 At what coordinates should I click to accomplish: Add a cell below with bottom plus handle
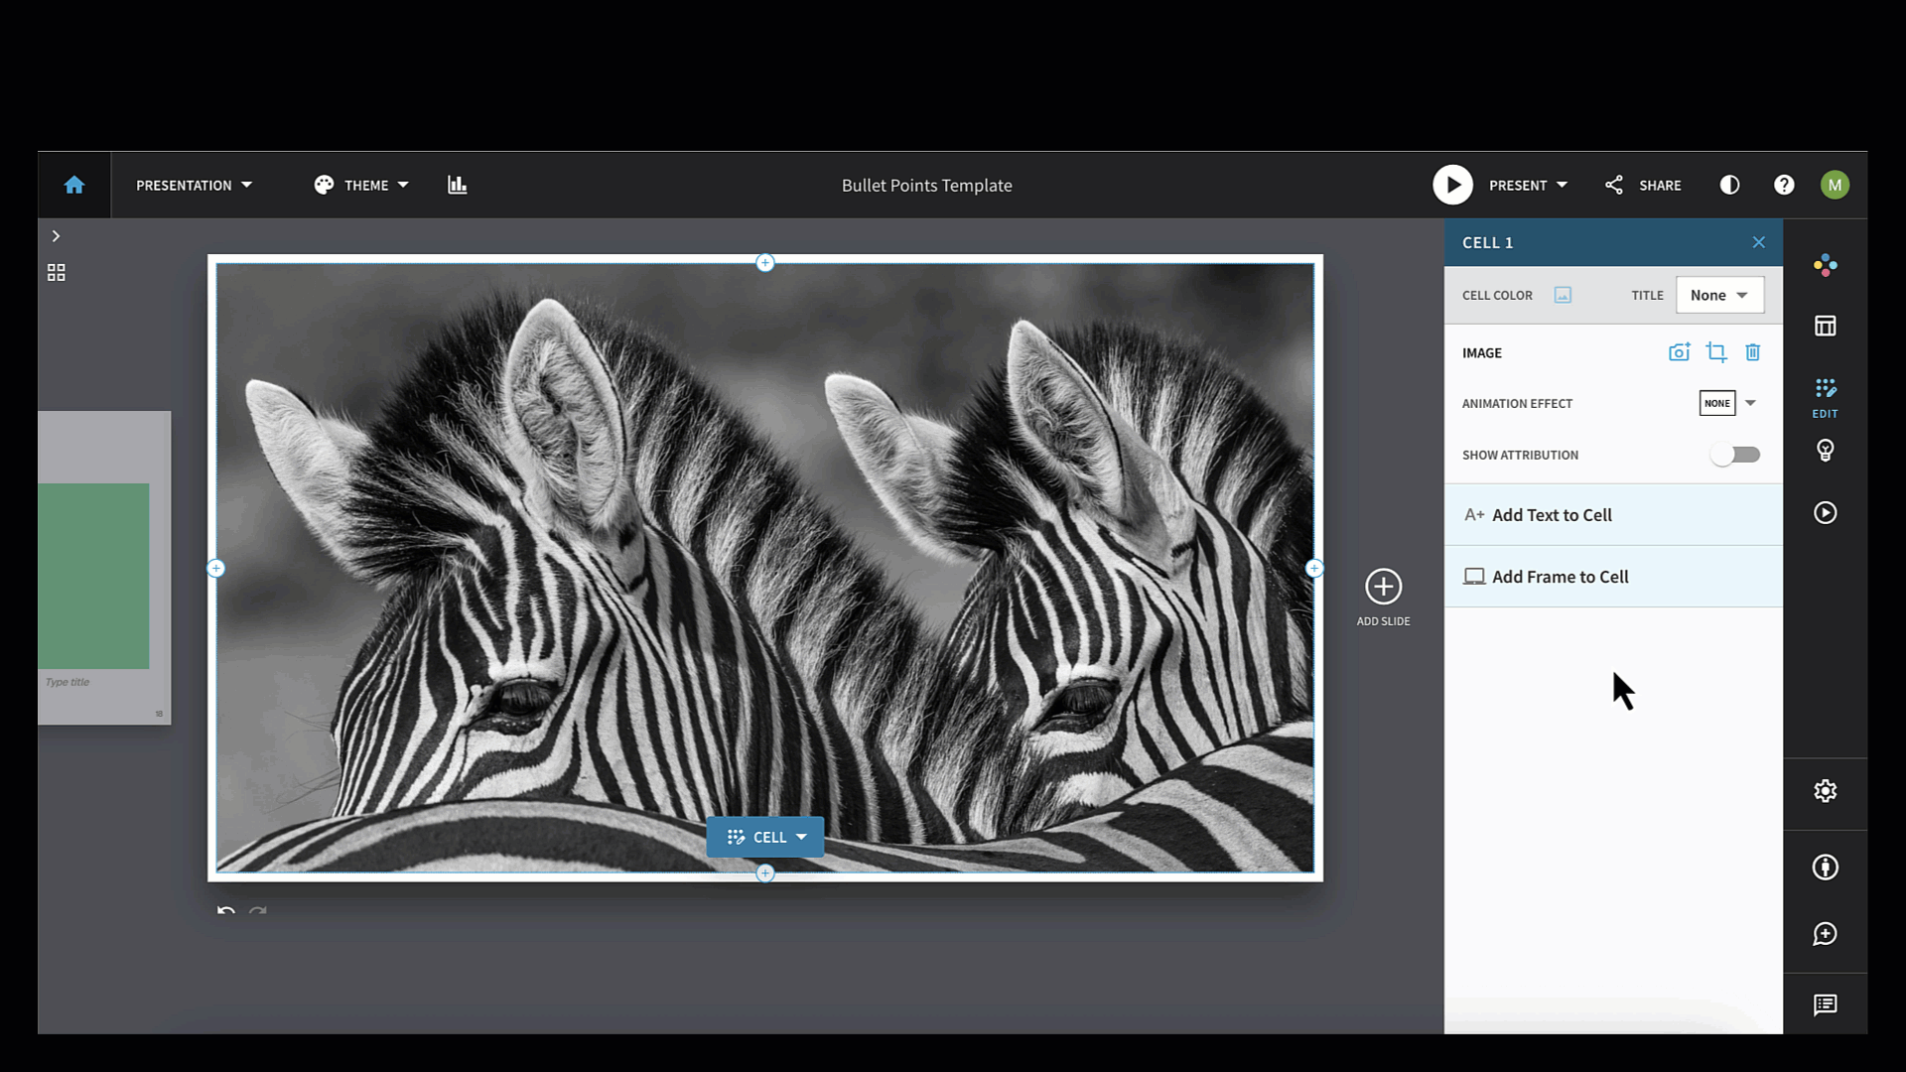point(765,873)
